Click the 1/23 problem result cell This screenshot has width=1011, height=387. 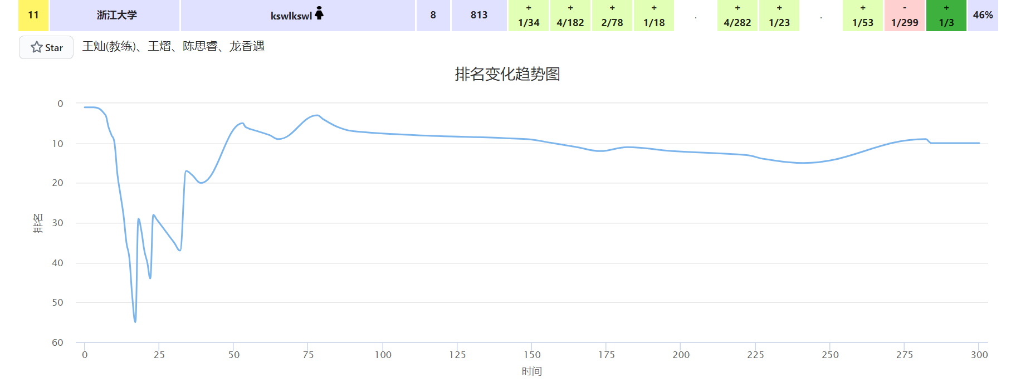779,16
